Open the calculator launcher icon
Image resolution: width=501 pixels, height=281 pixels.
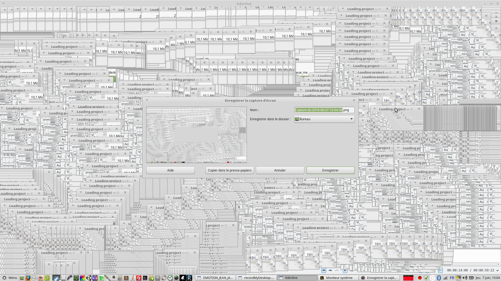point(120,278)
